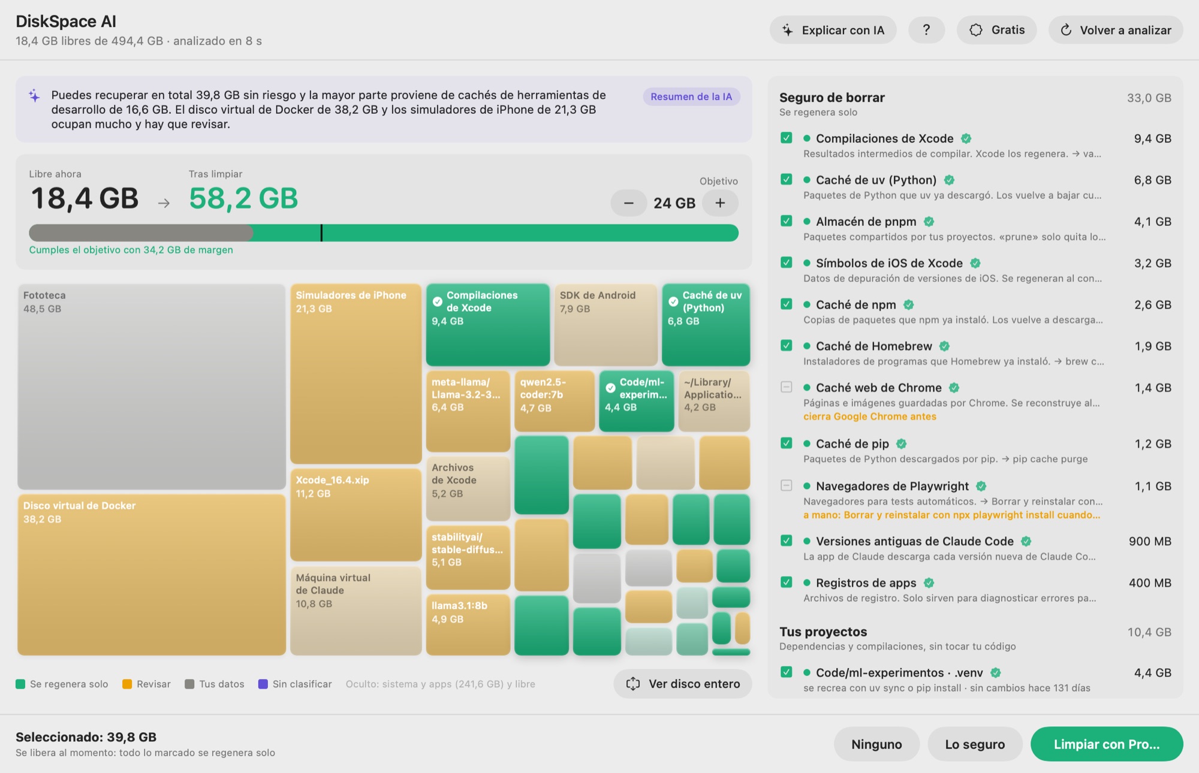1199x773 pixels.
Task: Select the Disco virtual de Docker tile
Action: (x=152, y=575)
